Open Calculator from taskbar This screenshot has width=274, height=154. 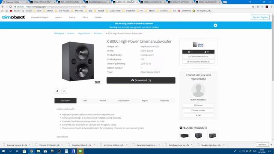(x=66, y=151)
